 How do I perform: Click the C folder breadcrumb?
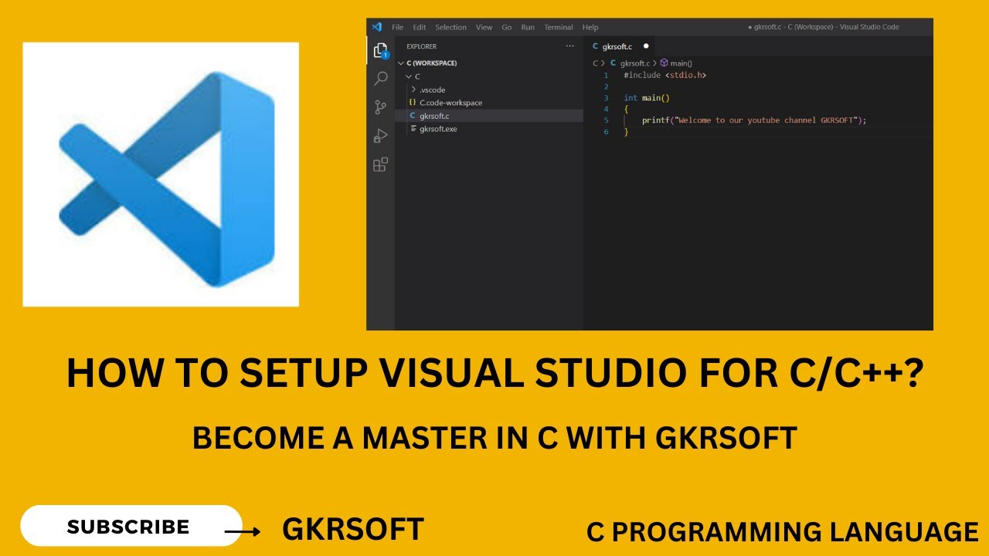596,63
